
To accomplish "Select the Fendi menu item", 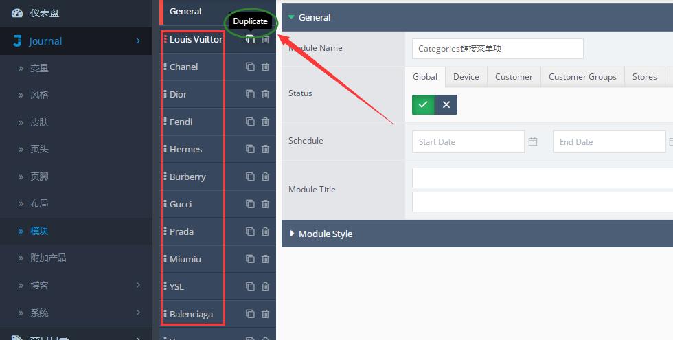I will coord(181,122).
